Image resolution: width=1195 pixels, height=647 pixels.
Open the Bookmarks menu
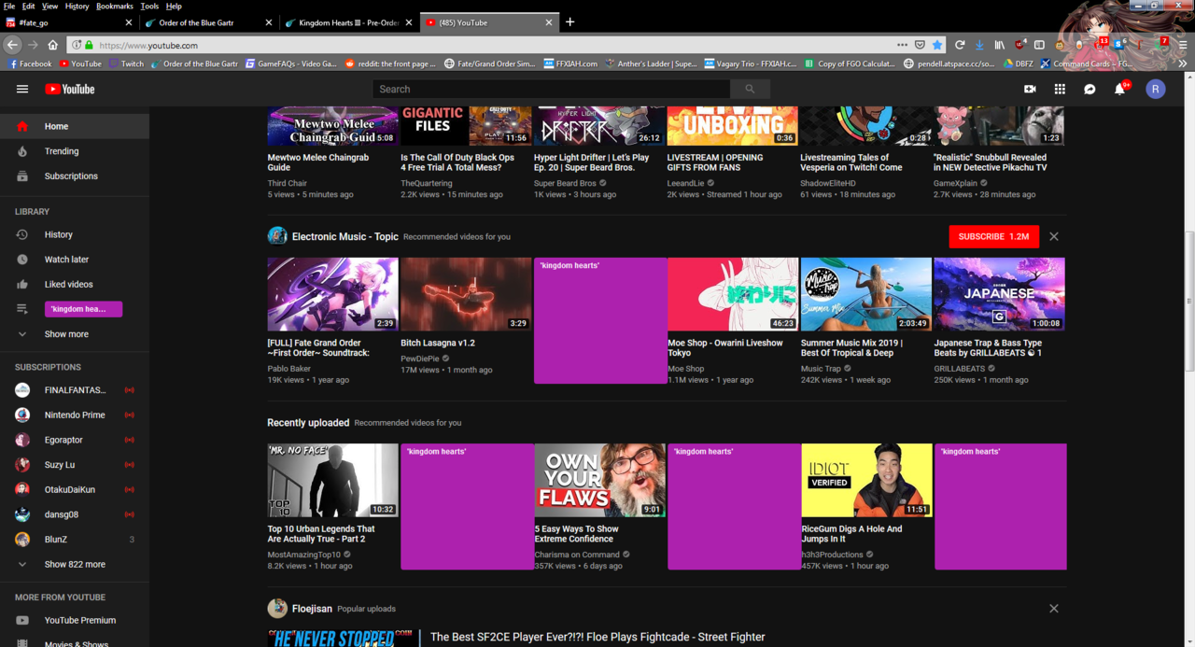click(115, 6)
